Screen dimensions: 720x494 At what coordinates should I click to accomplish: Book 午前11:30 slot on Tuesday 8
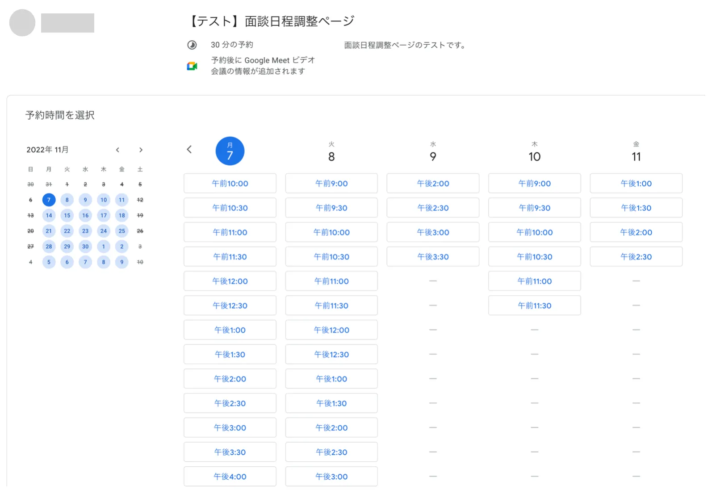331,306
